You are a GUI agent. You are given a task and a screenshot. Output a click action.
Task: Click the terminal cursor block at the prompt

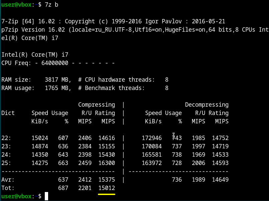[x=46, y=196]
